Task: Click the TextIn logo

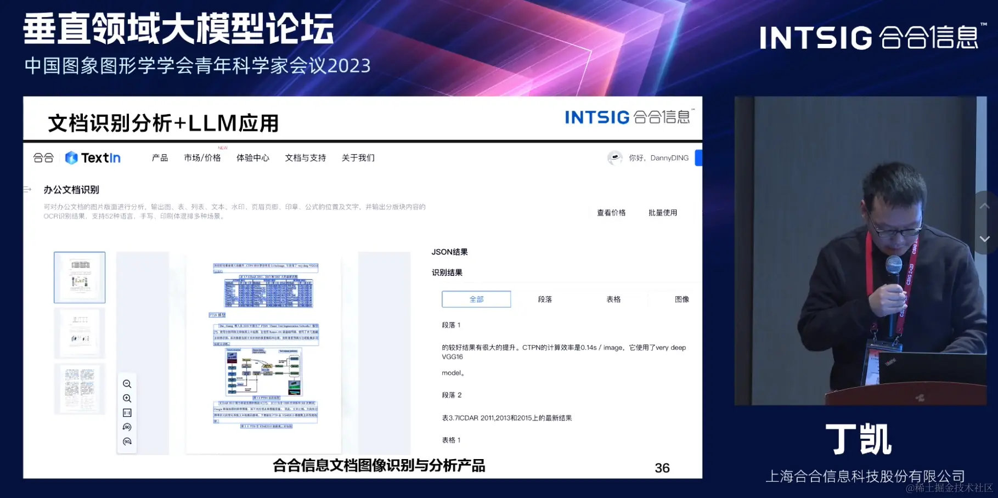Action: 93,158
